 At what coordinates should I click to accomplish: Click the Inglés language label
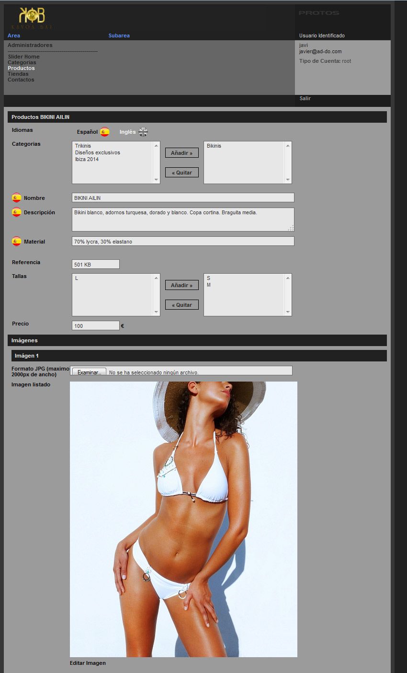(128, 132)
